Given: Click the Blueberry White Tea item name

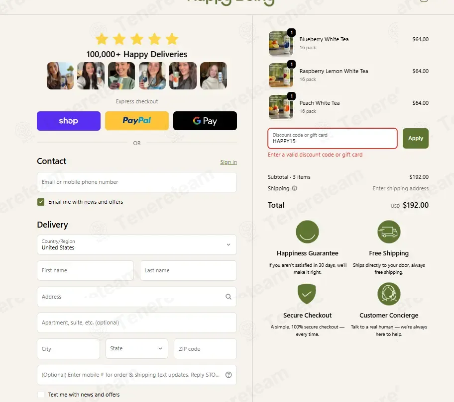Looking at the screenshot, I should [324, 39].
